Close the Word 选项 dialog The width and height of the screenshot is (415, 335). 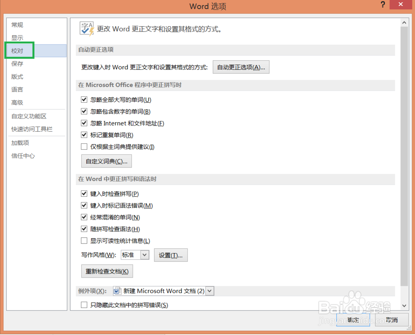[x=401, y=5]
